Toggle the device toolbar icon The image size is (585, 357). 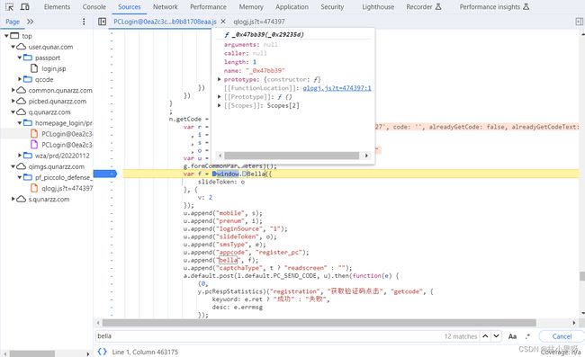24,6
